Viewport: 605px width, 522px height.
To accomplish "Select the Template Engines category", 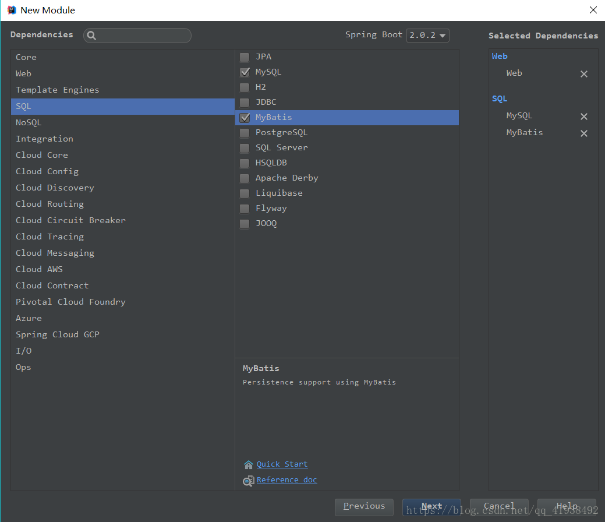I will click(123, 90).
